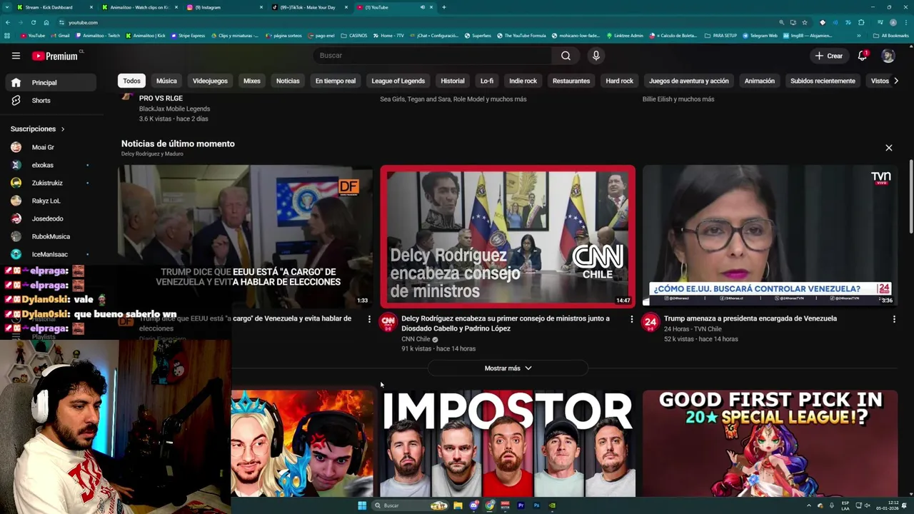The image size is (914, 514).
Task: Click the Crear button
Action: [829, 56]
